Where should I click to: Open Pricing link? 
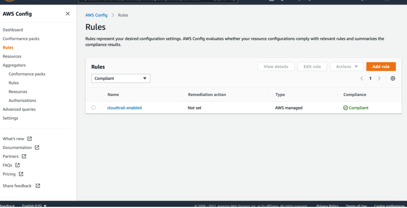click(x=9, y=174)
